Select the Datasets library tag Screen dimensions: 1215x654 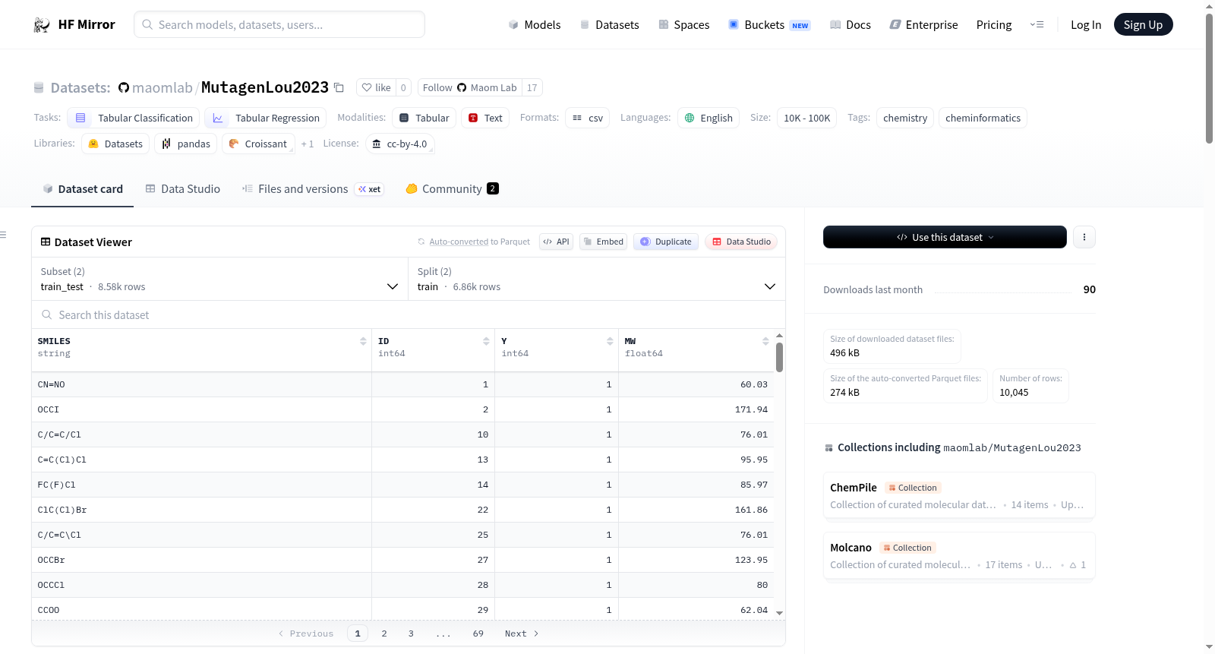(115, 144)
